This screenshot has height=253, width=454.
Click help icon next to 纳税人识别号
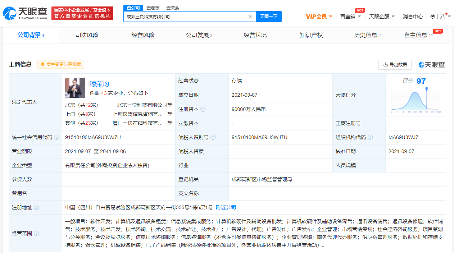213,137
